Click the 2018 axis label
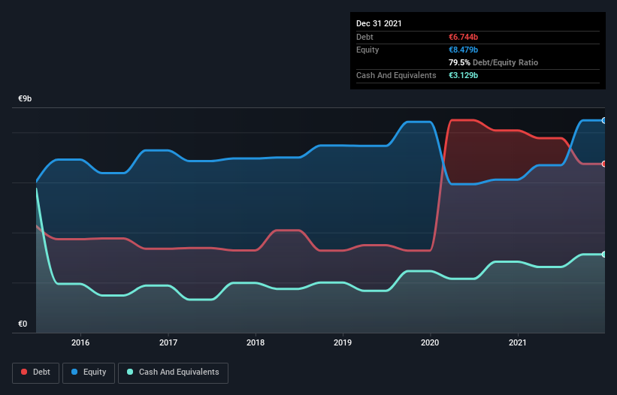 pyautogui.click(x=256, y=342)
